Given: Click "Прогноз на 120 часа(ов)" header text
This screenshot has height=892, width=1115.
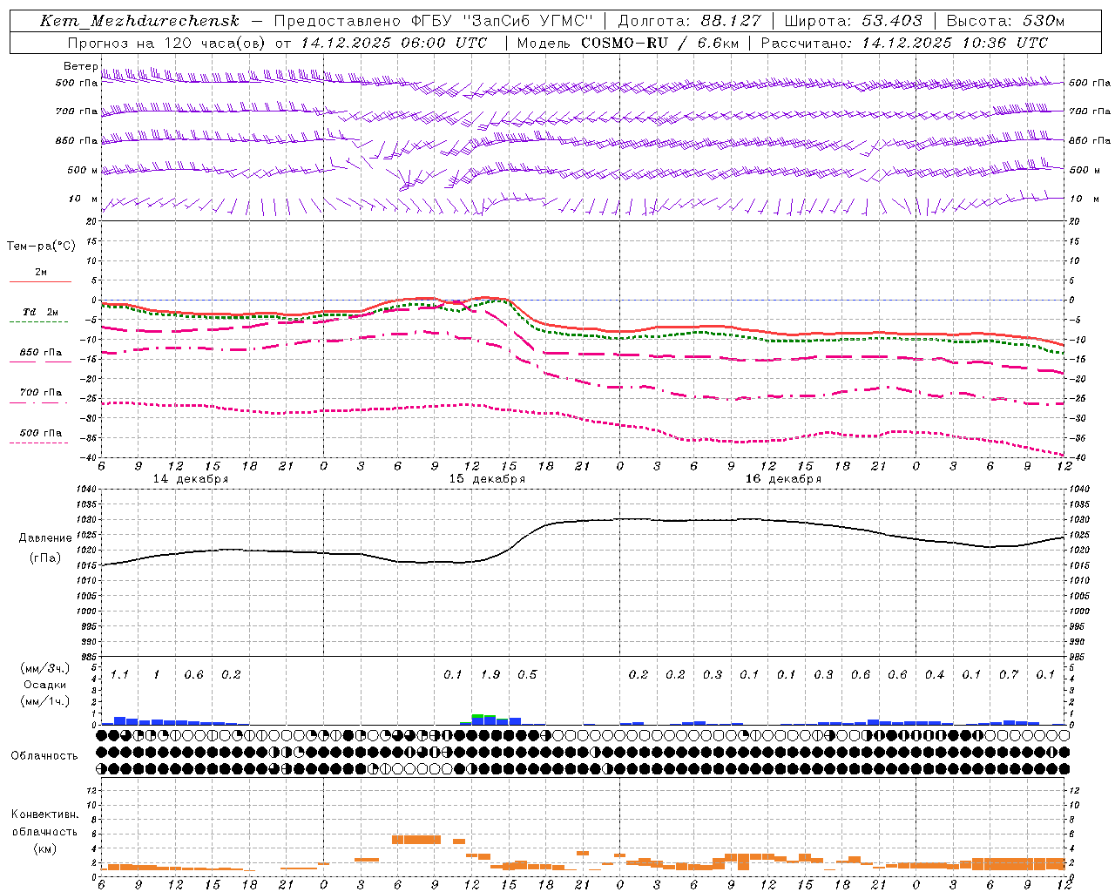Looking at the screenshot, I should 167,43.
